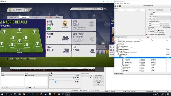171x96 pixels.
Task: Click the open file icon in Cheat Engine toolbar
Action: coord(118,6)
